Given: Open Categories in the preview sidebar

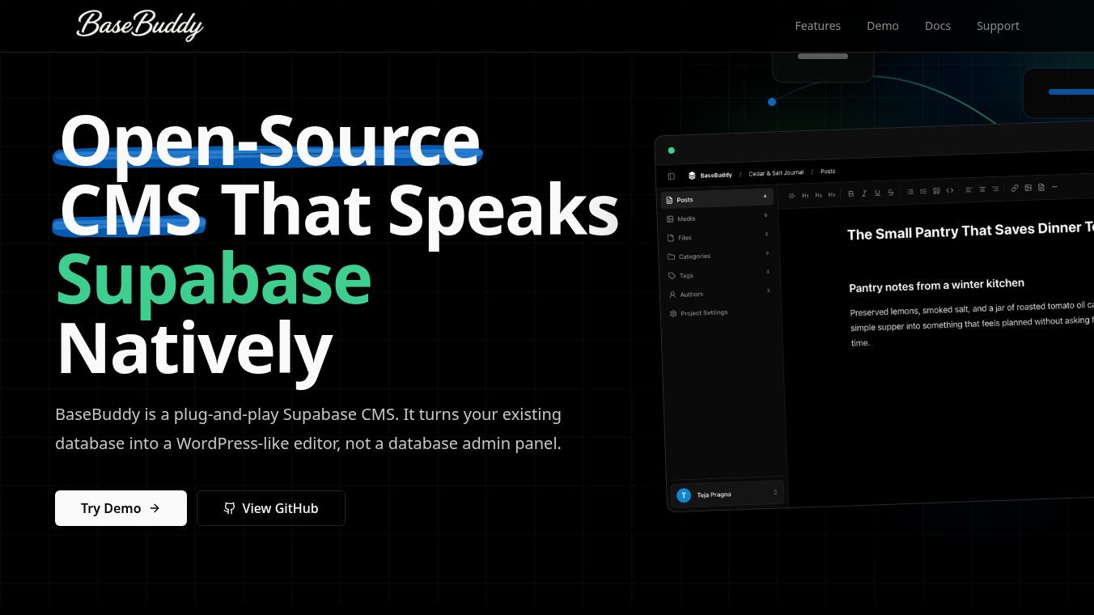Looking at the screenshot, I should (720, 256).
